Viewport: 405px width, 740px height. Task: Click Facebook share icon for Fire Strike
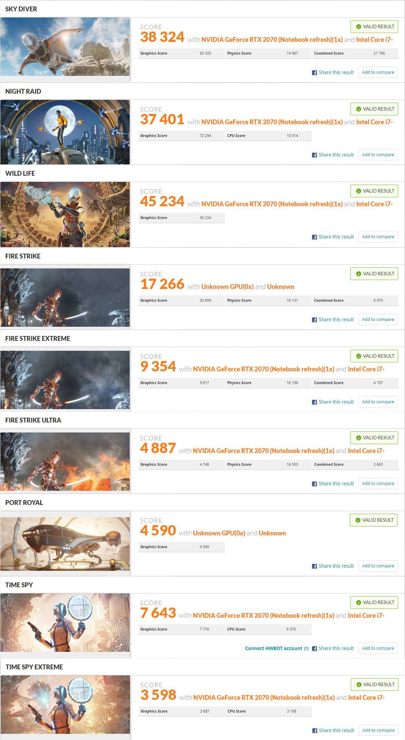click(x=314, y=320)
